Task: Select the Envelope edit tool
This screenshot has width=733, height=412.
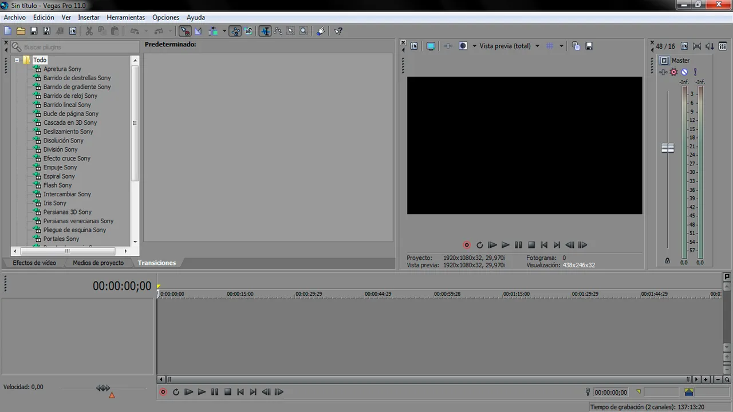Action: tap(278, 31)
